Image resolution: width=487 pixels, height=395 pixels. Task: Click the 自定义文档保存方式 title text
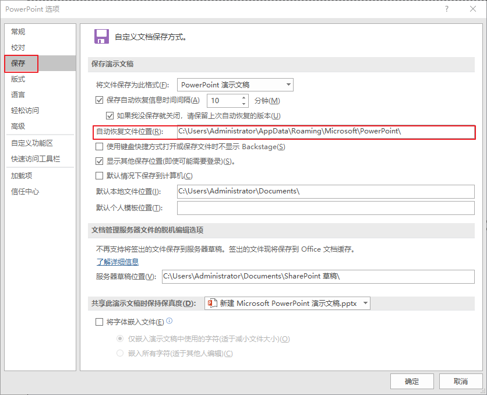151,37
